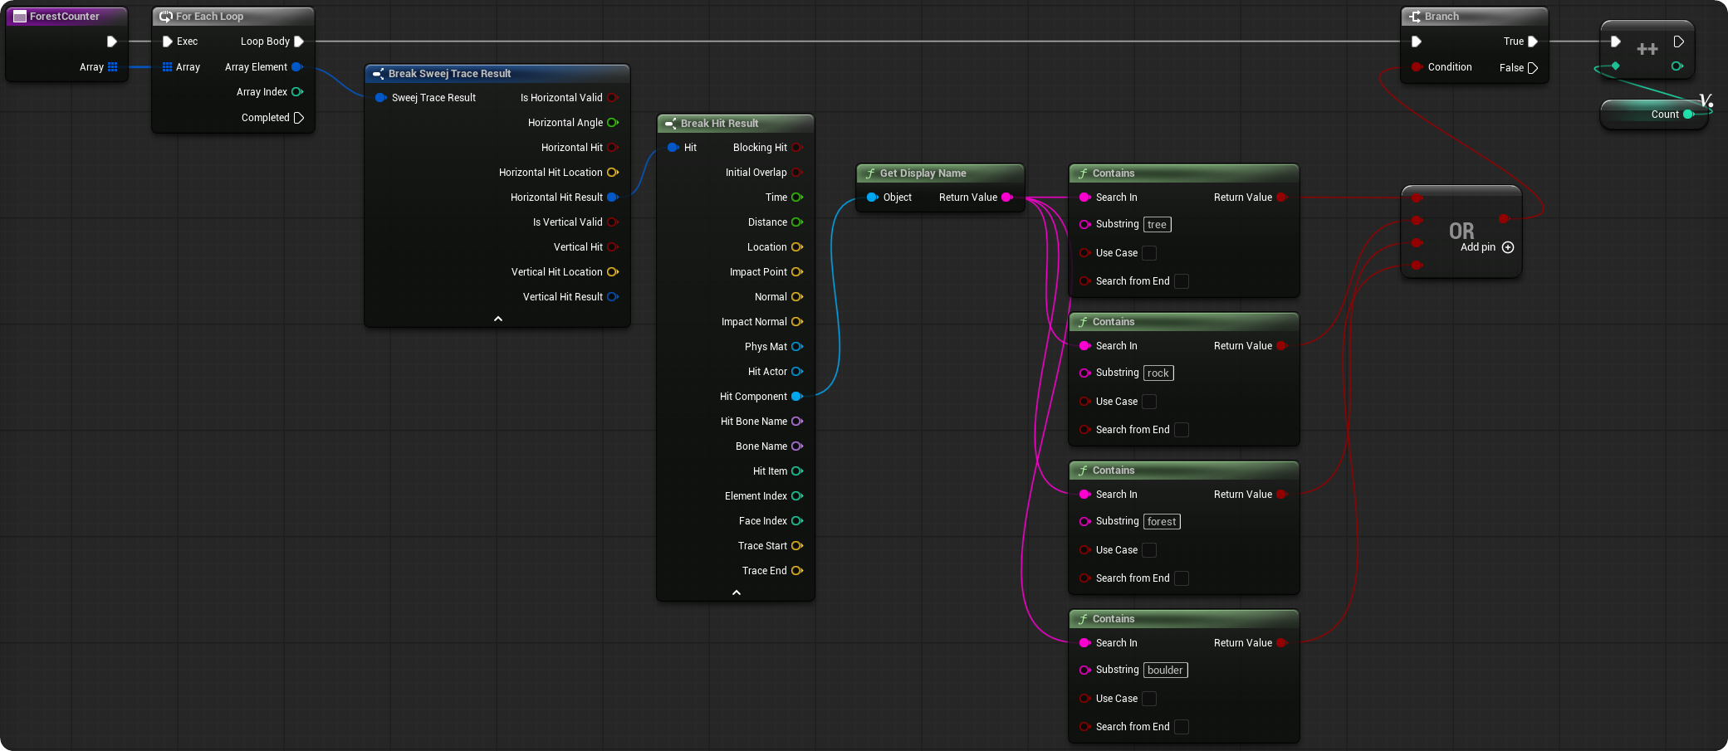Click the Completed exec output pin
Image resolution: width=1728 pixels, height=751 pixels.
tap(299, 118)
